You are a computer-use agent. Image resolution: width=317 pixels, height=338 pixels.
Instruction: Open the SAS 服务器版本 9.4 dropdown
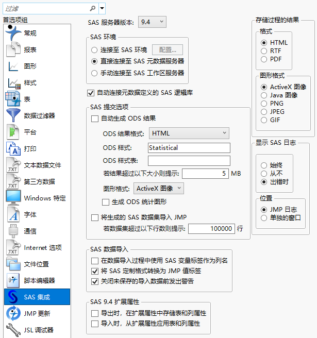152,22
